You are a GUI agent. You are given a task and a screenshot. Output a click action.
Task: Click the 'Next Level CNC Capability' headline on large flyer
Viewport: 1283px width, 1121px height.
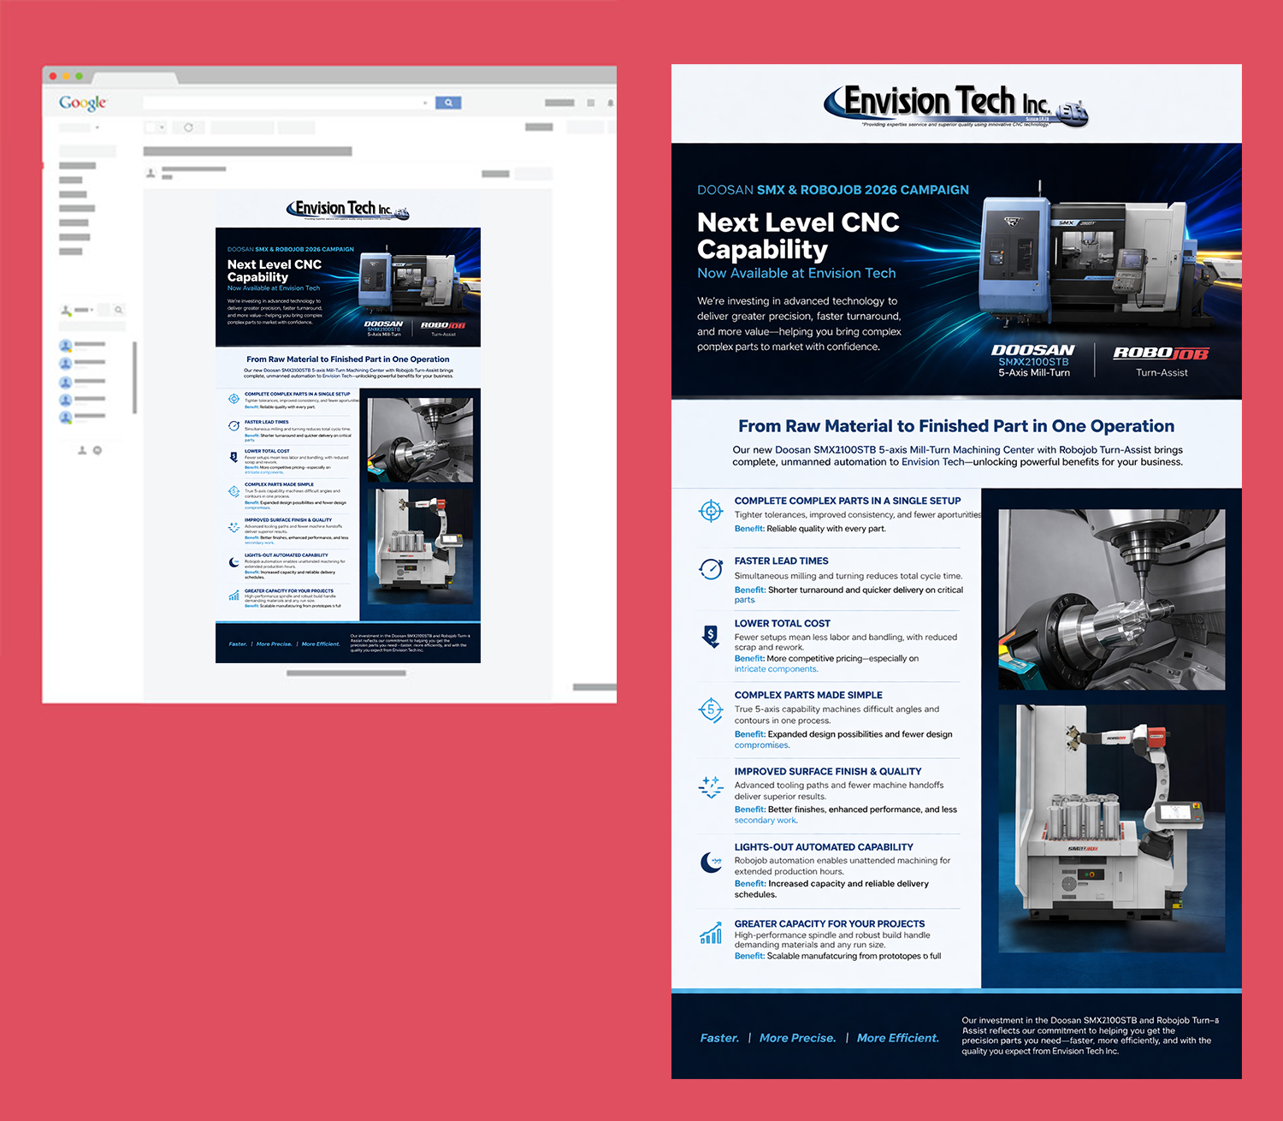(x=798, y=235)
